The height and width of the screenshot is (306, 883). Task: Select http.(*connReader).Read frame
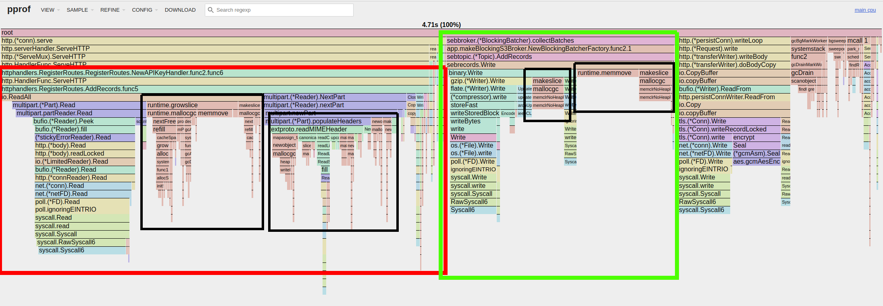click(x=85, y=178)
